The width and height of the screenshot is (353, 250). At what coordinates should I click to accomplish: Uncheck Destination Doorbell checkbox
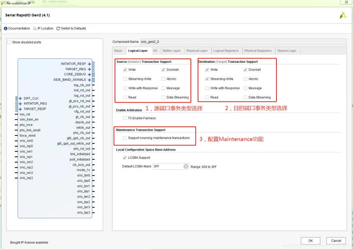pyautogui.click(x=245, y=70)
